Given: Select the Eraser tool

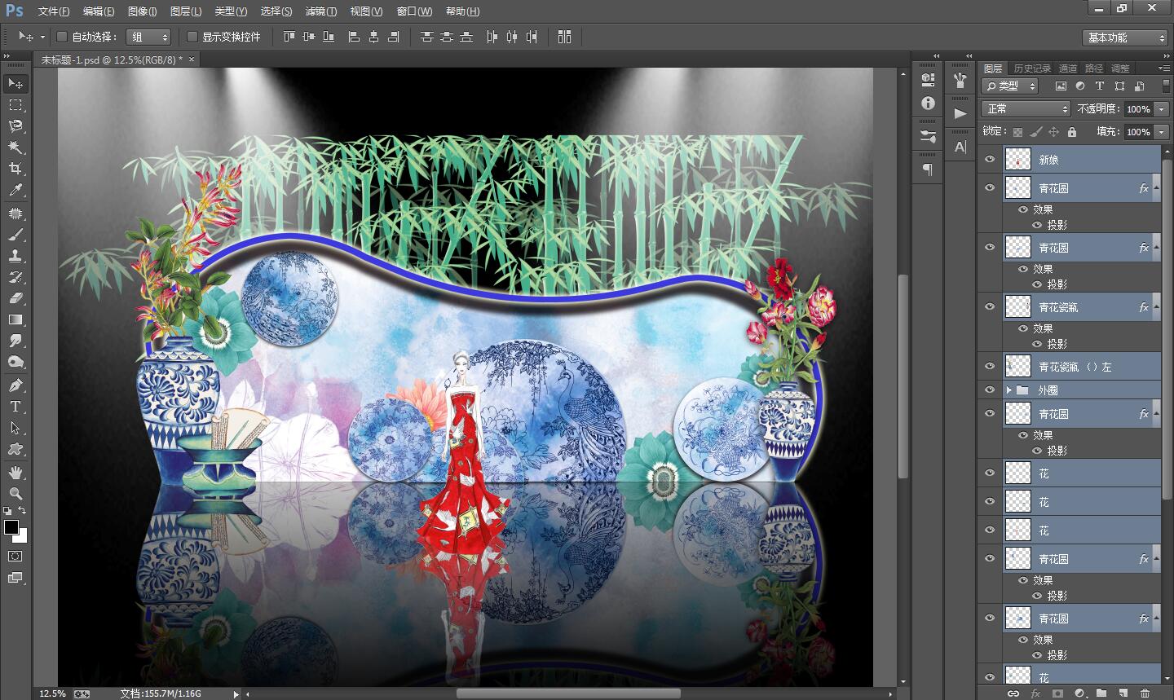Looking at the screenshot, I should click(15, 298).
